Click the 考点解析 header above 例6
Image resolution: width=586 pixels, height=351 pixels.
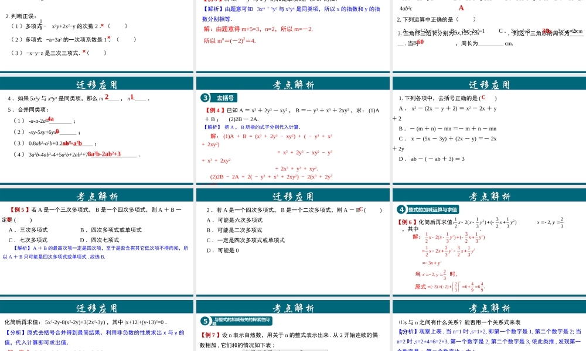coord(489,196)
